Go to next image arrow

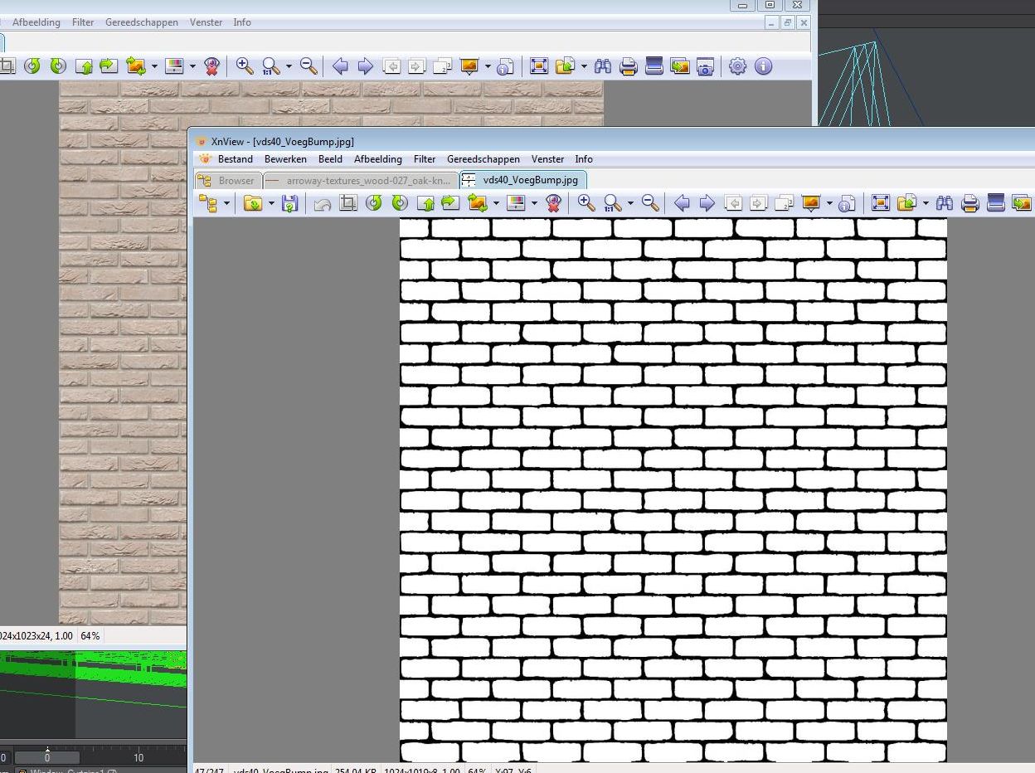click(707, 203)
